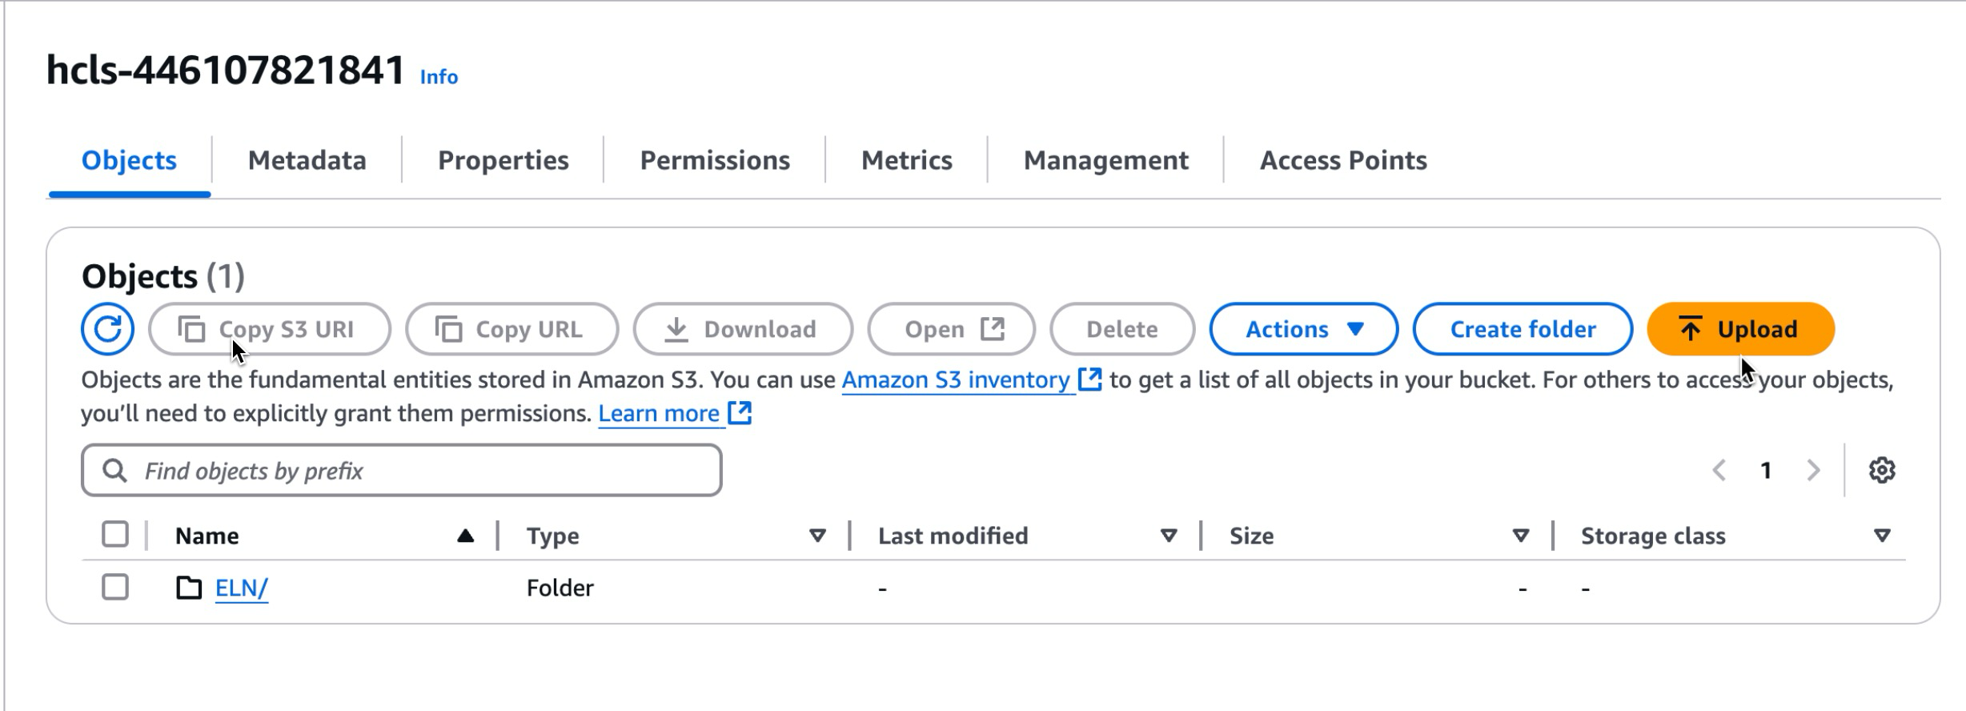Expand the Actions dropdown menu
The image size is (1966, 711).
[x=1303, y=329]
